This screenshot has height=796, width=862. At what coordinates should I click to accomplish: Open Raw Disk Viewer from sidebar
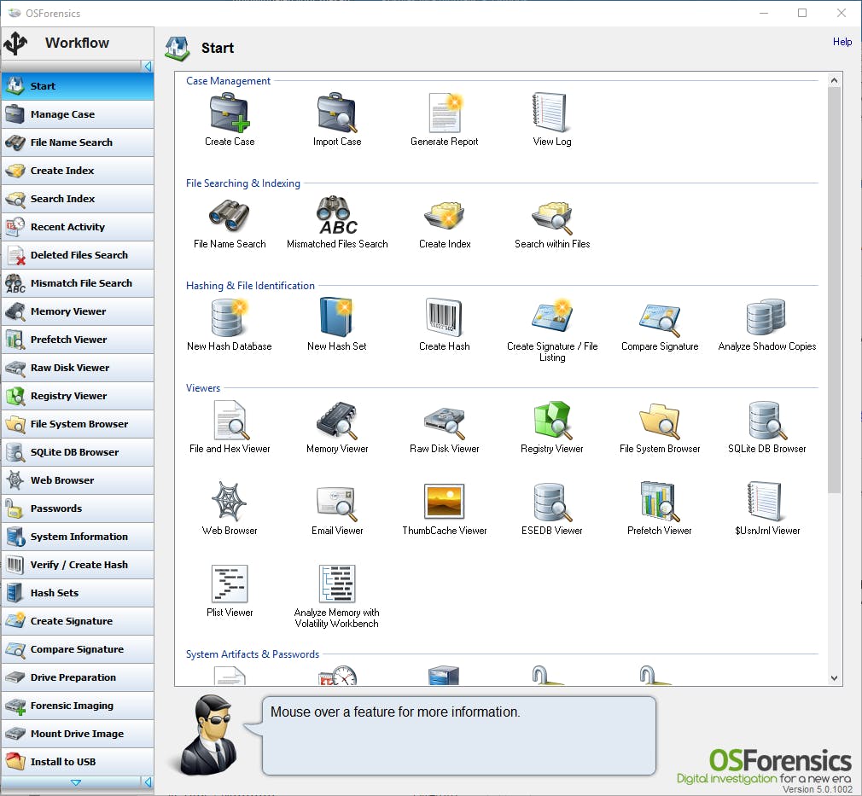78,368
